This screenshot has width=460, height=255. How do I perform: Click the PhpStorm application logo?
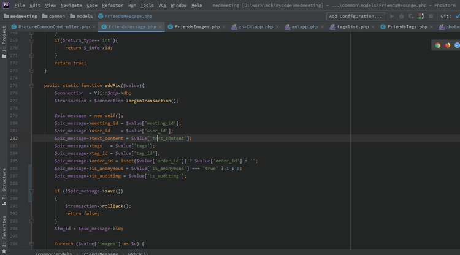[x=6, y=5]
